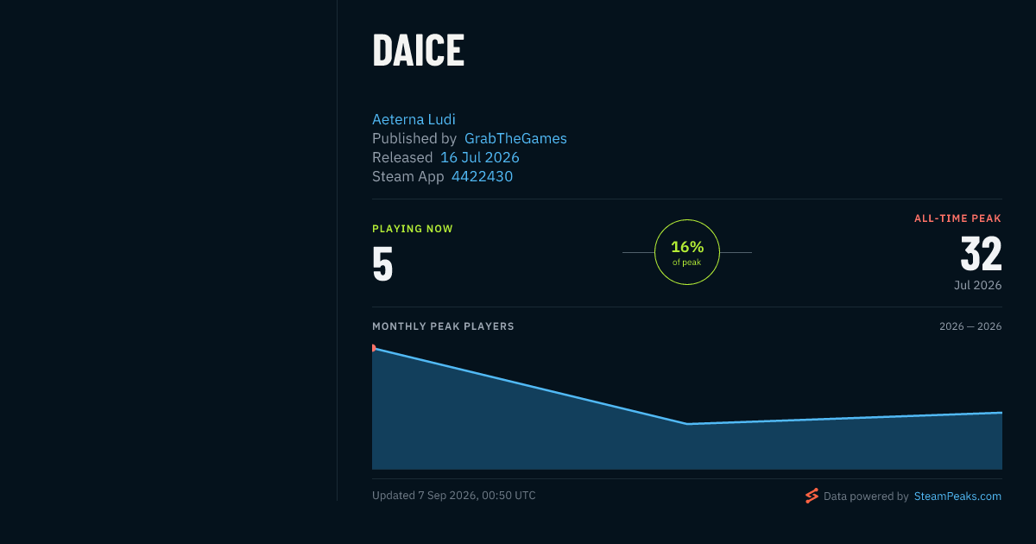Image resolution: width=1036 pixels, height=544 pixels.
Task: Click the SteamPeaks logo icon
Action: click(x=812, y=496)
